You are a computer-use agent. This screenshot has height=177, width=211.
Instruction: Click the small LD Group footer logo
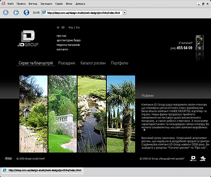[x=193, y=159]
